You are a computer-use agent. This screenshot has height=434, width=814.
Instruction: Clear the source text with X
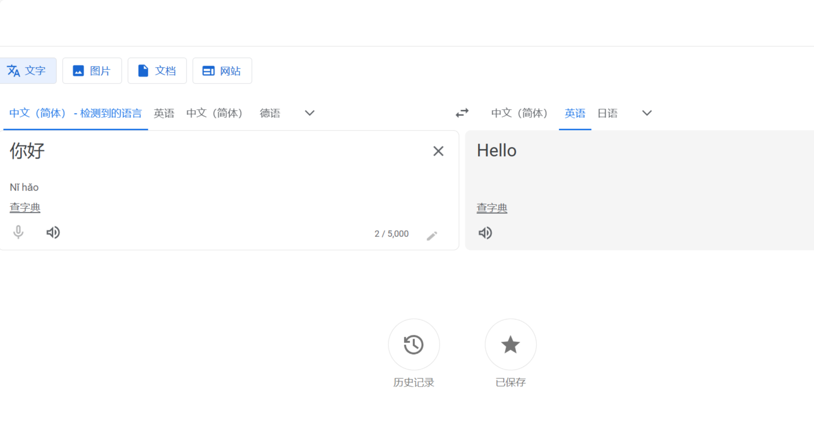(x=438, y=151)
